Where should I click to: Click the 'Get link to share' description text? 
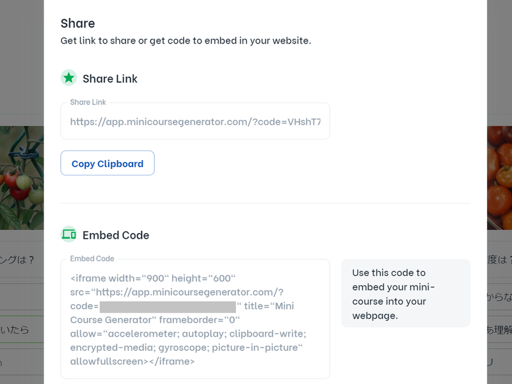coord(186,40)
